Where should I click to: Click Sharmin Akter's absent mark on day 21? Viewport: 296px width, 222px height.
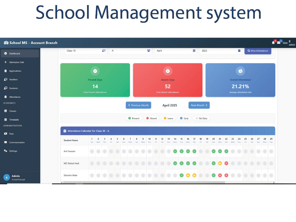(x=220, y=175)
